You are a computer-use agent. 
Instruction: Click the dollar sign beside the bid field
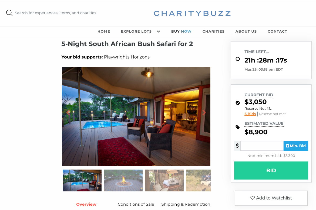[x=237, y=146]
